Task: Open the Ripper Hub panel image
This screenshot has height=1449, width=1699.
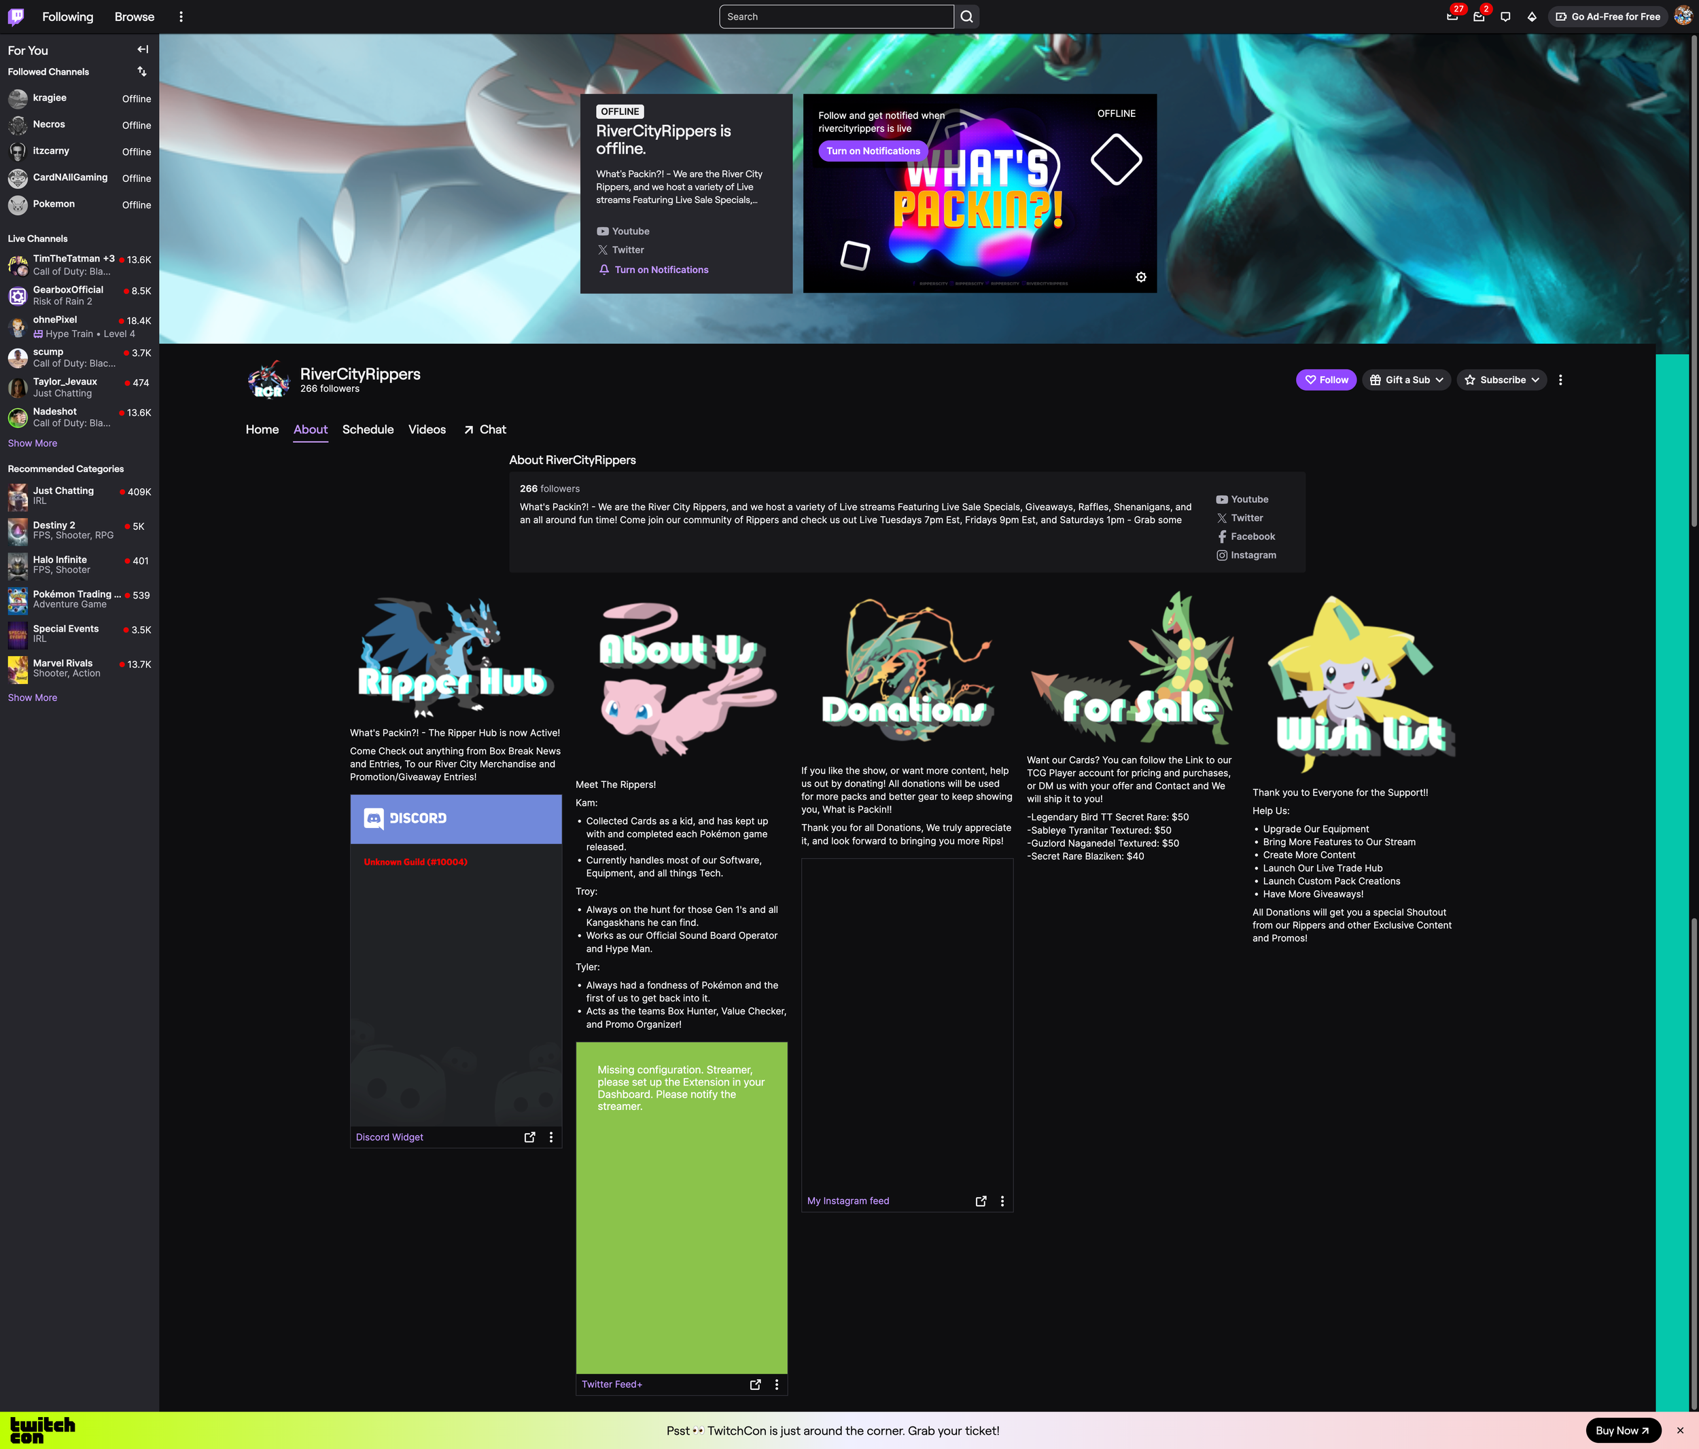Action: (456, 656)
